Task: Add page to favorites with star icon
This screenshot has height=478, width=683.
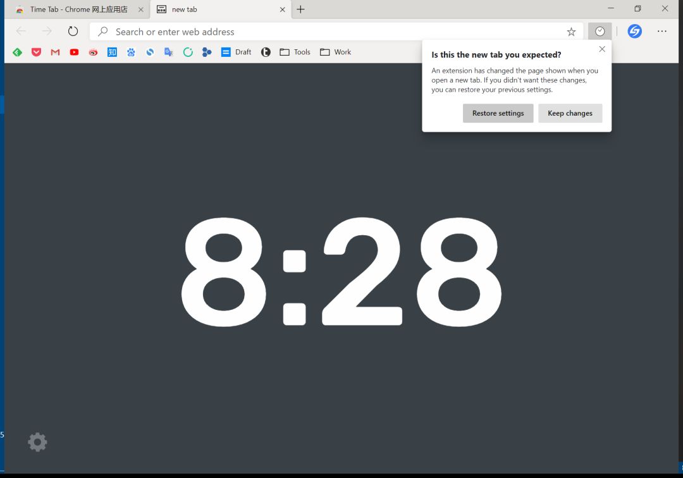Action: tap(571, 32)
